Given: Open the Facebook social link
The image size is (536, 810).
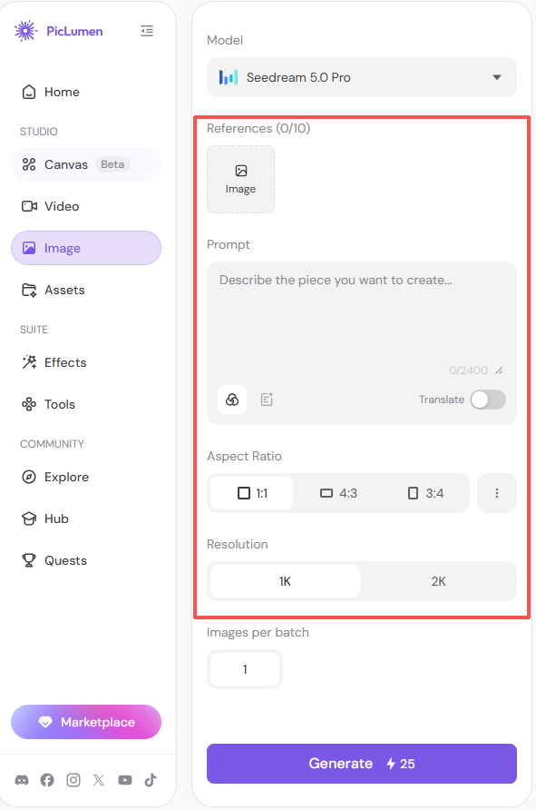Looking at the screenshot, I should [47, 780].
